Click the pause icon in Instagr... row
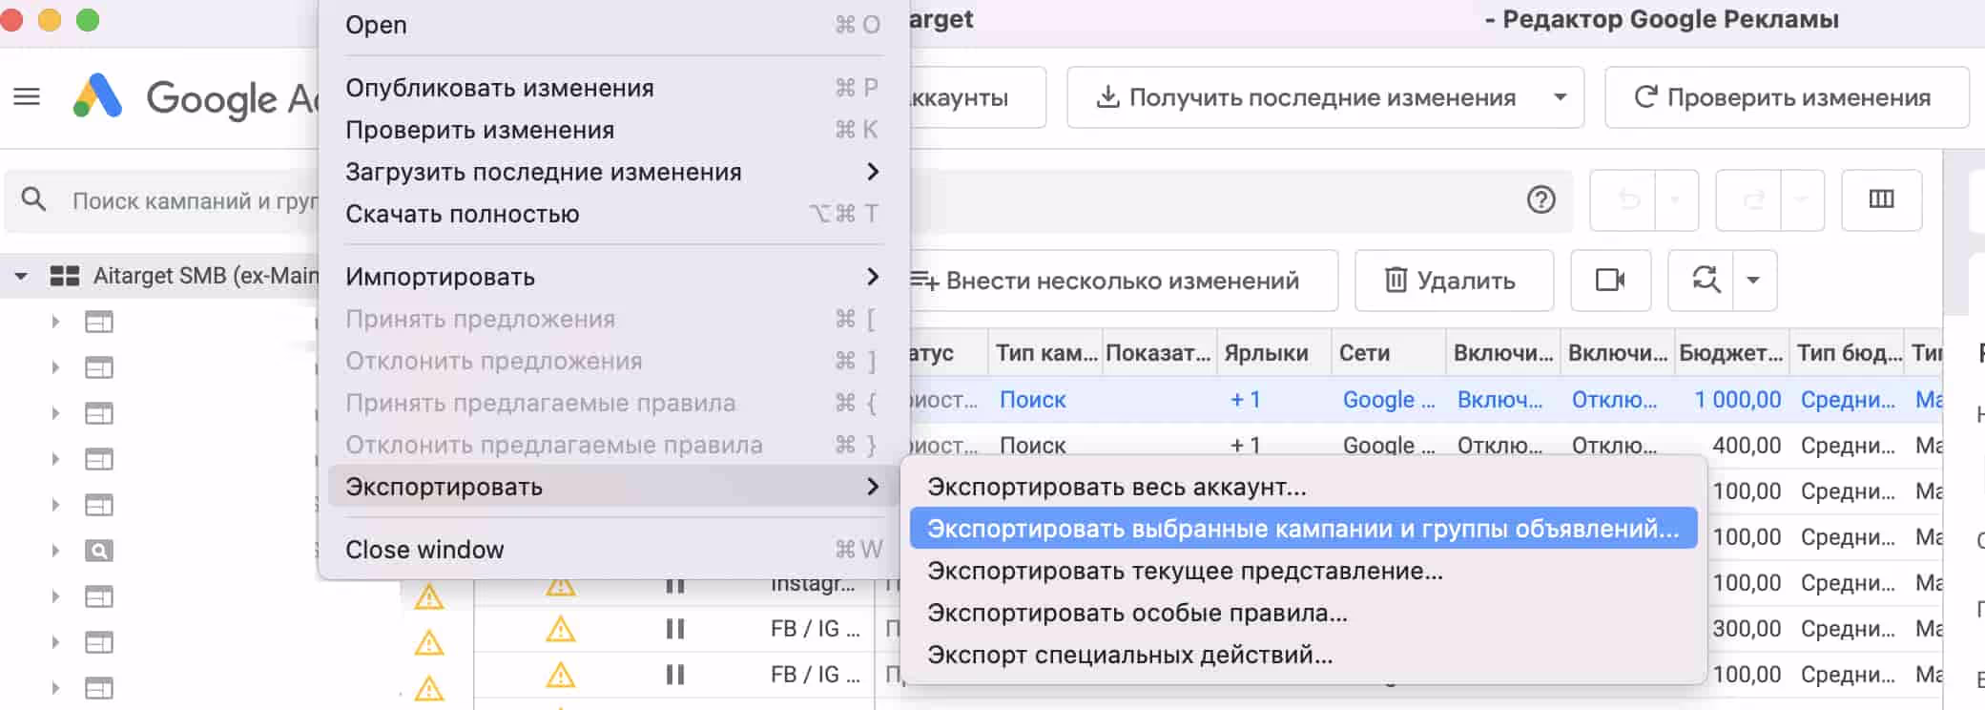 675,583
